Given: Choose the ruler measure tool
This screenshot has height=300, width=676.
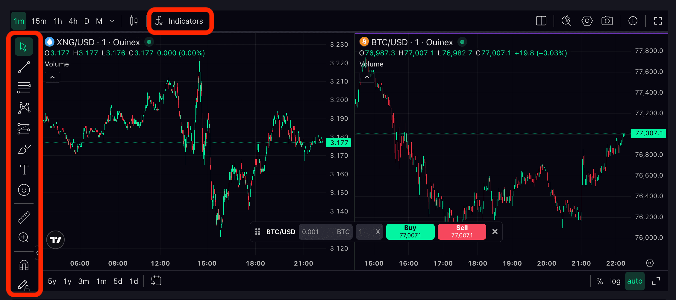Looking at the screenshot, I should [24, 217].
